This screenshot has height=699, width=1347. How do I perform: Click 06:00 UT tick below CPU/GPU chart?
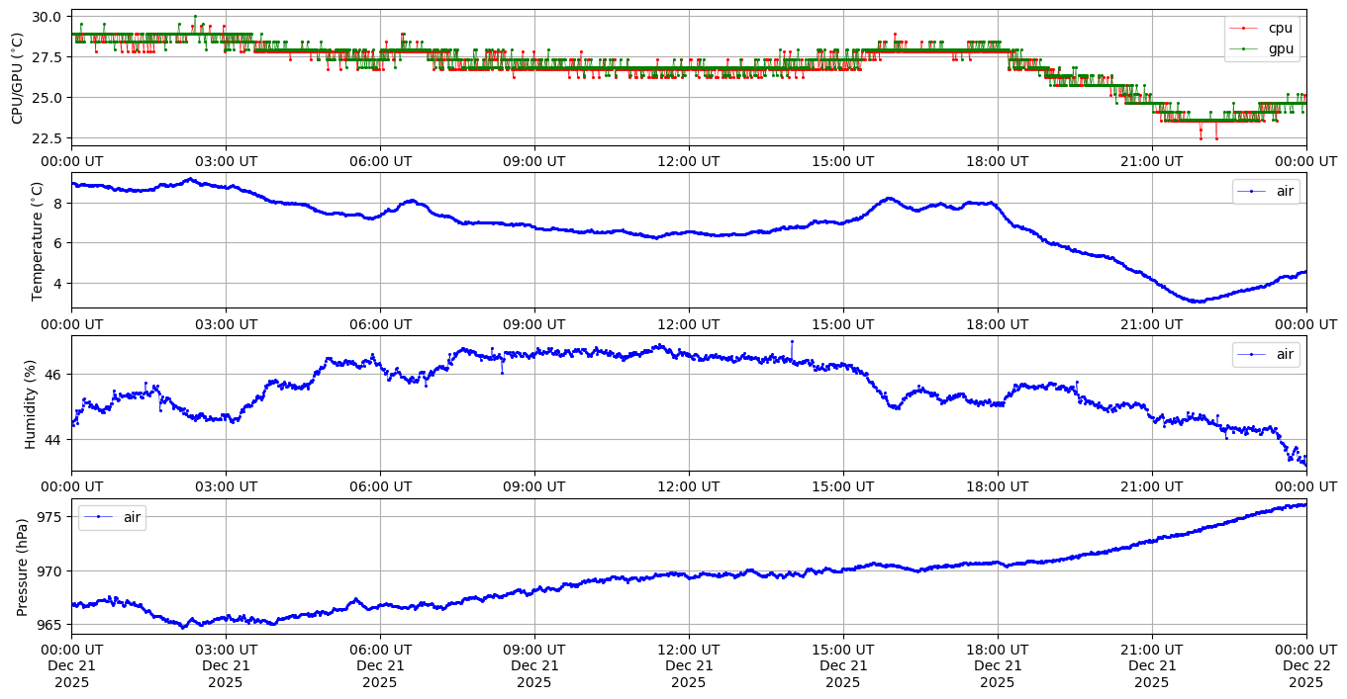tap(380, 161)
